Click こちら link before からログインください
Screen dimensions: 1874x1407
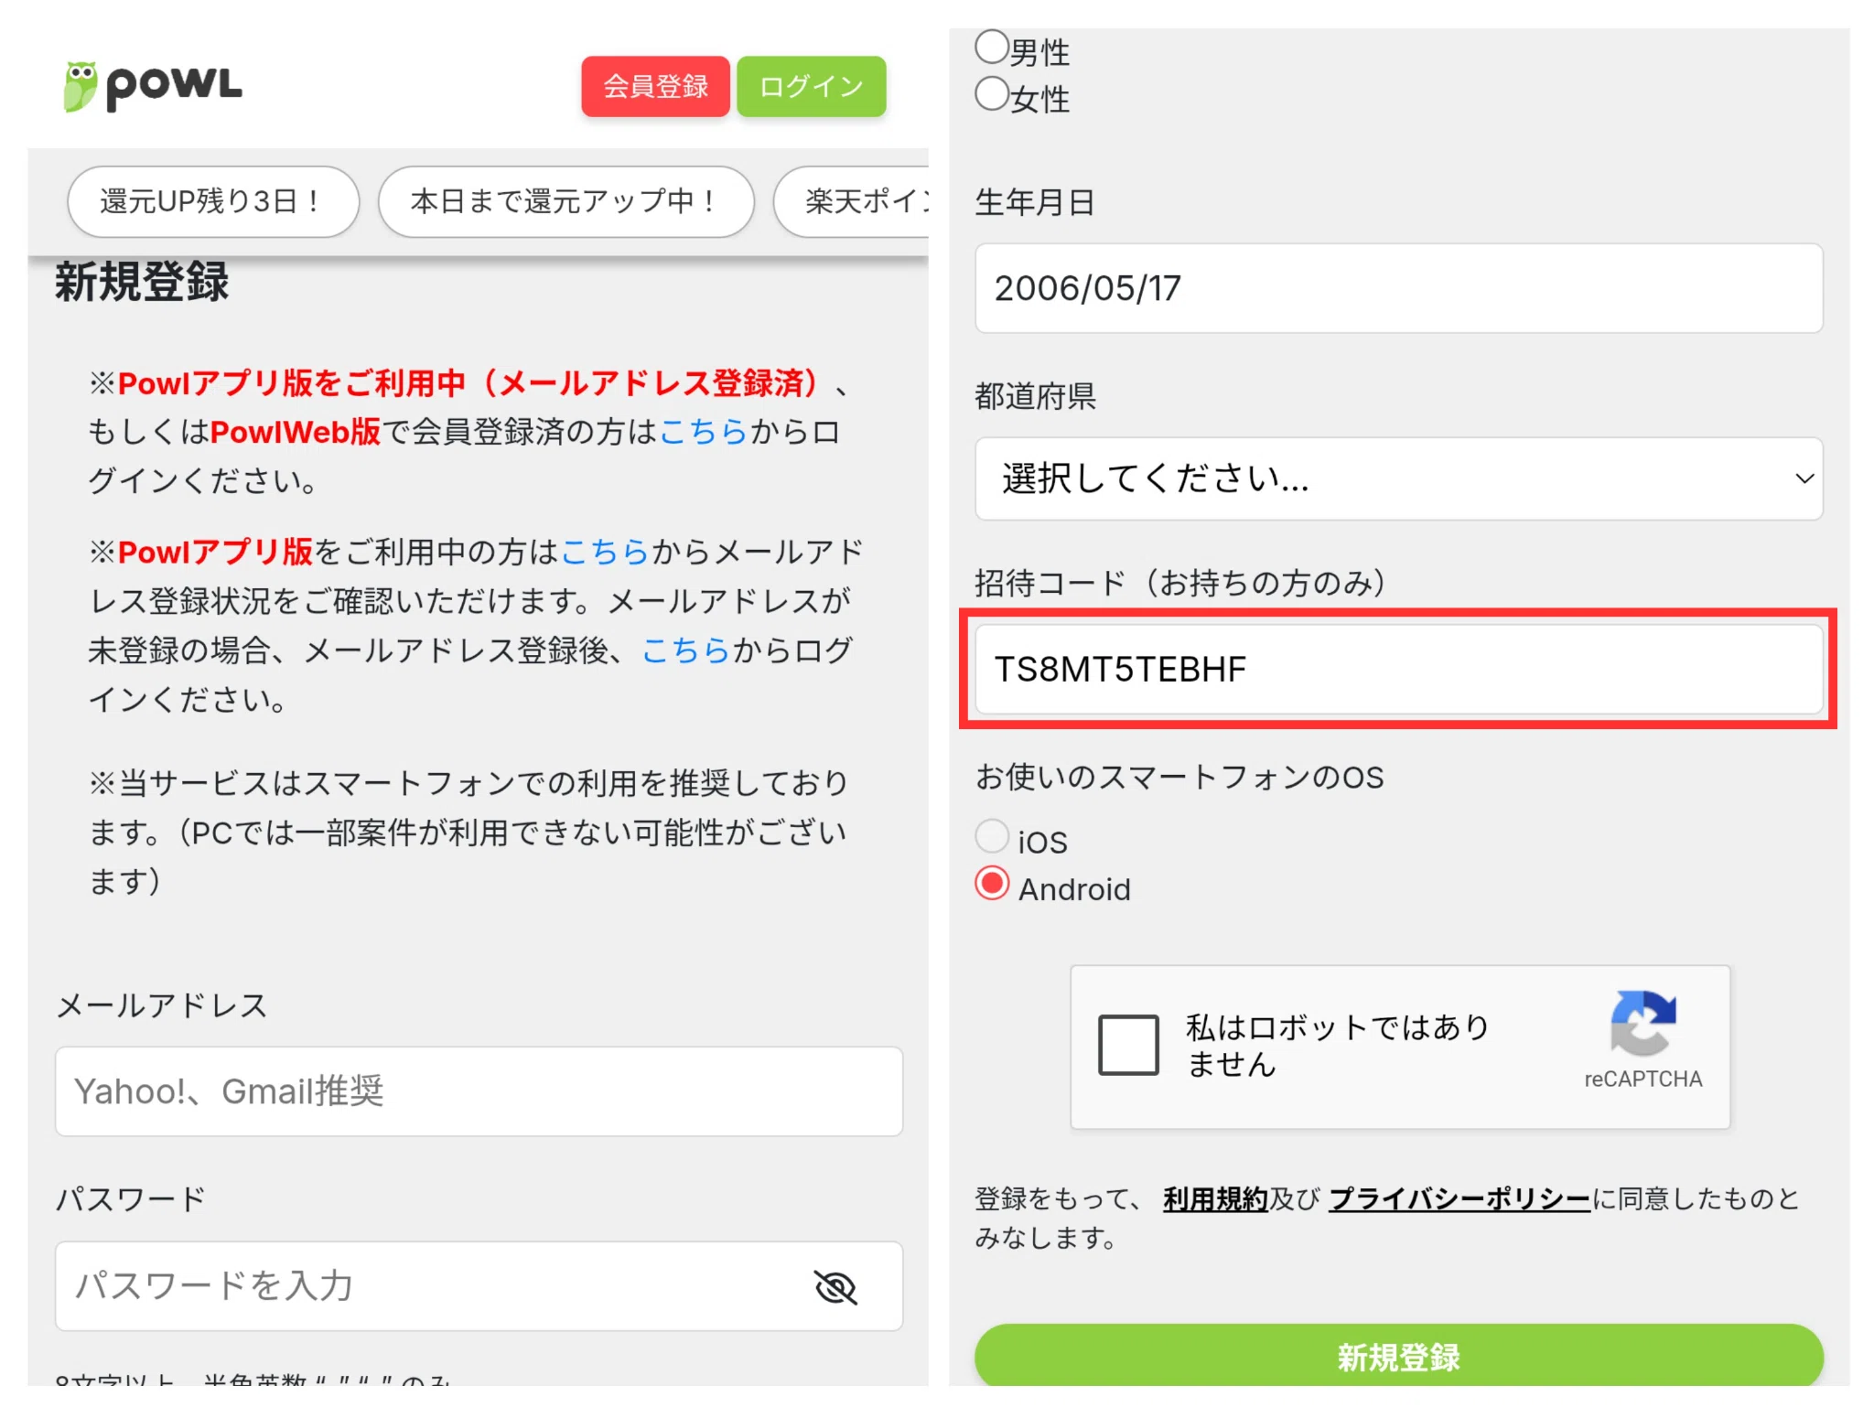686,650
